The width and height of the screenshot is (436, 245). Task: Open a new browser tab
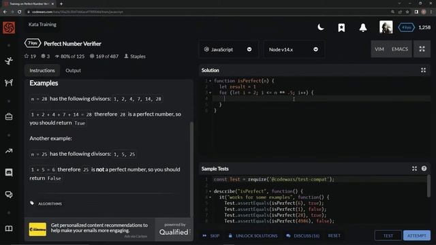(x=61, y=3)
